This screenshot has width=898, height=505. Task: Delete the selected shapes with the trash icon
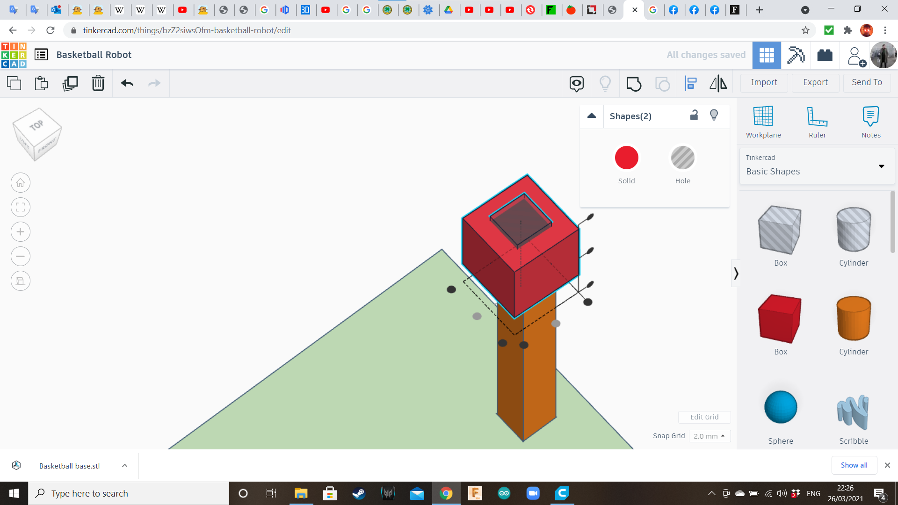pos(98,84)
